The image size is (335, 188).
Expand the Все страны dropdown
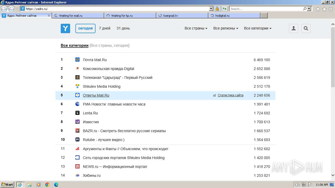(196, 28)
